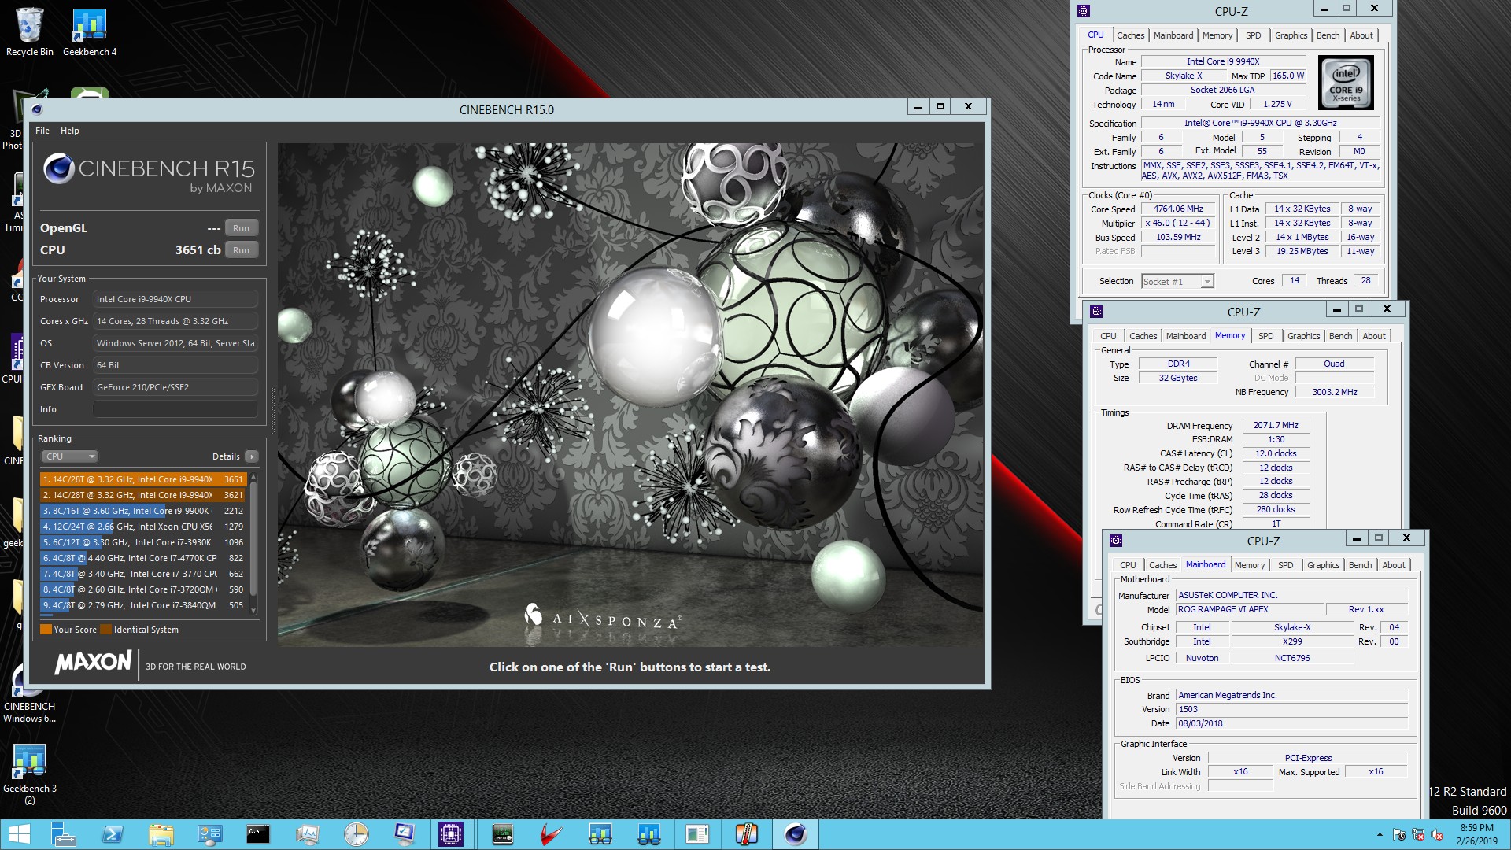Viewport: 1511px width, 850px height.
Task: Click the MAXON logo link
Action: pos(93,663)
